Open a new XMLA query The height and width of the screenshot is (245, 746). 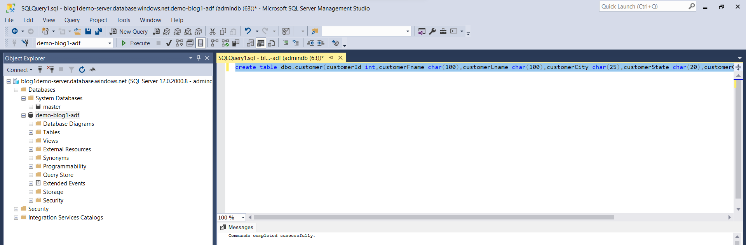point(188,31)
